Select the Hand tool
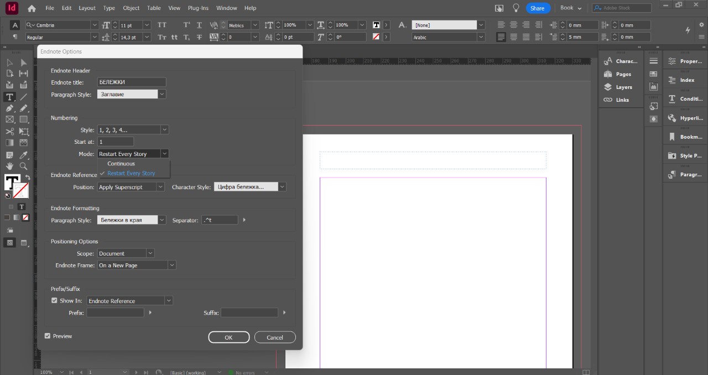The width and height of the screenshot is (708, 375). click(9, 166)
